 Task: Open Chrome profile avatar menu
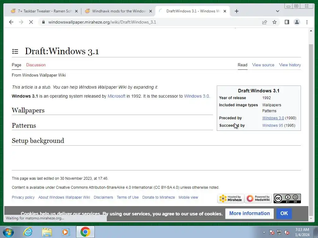pyautogui.click(x=297, y=22)
